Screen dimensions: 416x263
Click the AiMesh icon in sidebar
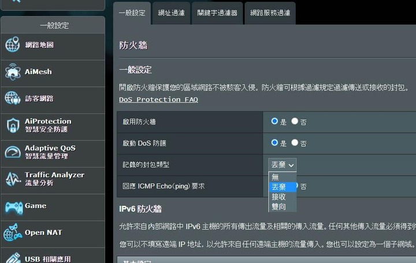(x=13, y=72)
